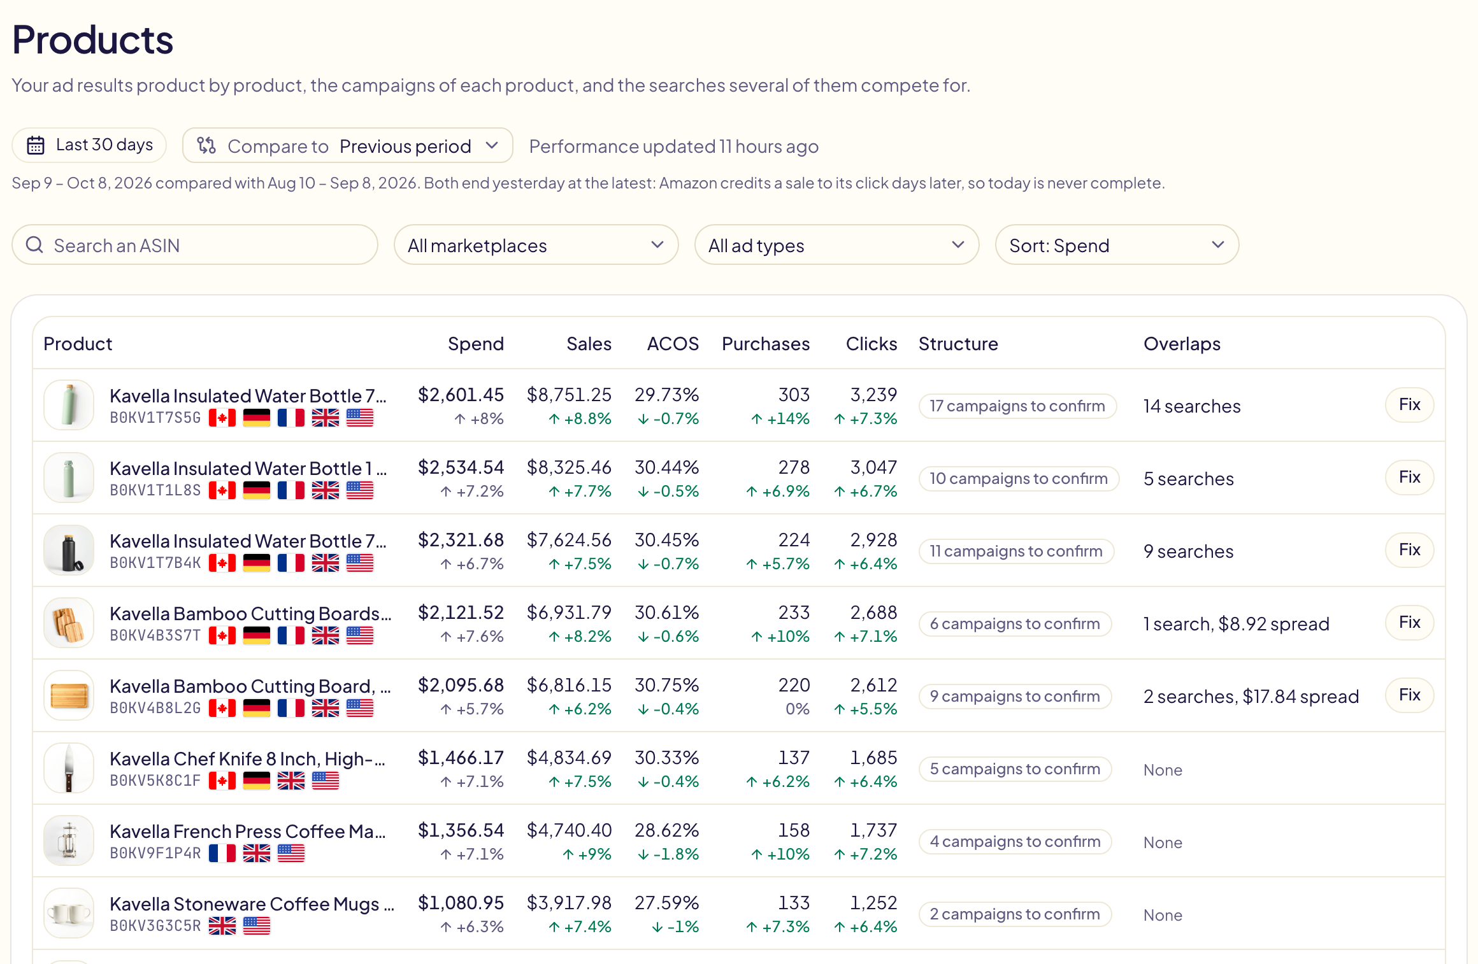Open the 9 campaigns to confirm pill
Screen dimensions: 1478x964
[x=1015, y=697]
